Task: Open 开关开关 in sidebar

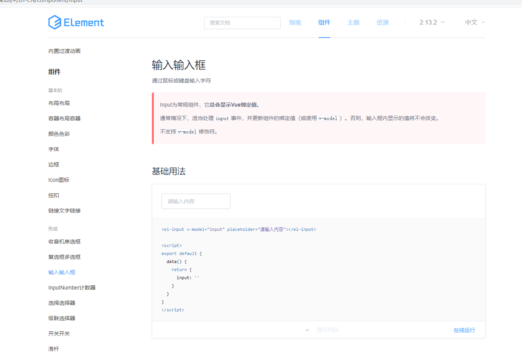Action: point(59,334)
